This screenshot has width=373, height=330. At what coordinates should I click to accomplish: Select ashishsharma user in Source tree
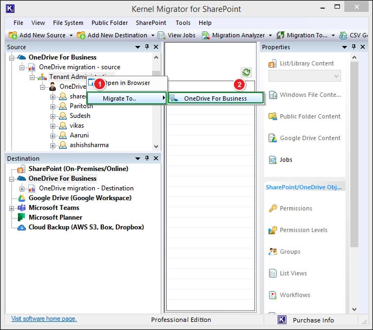89,145
